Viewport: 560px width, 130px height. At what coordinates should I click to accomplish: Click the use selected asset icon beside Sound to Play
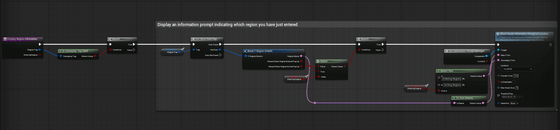click(x=519, y=97)
